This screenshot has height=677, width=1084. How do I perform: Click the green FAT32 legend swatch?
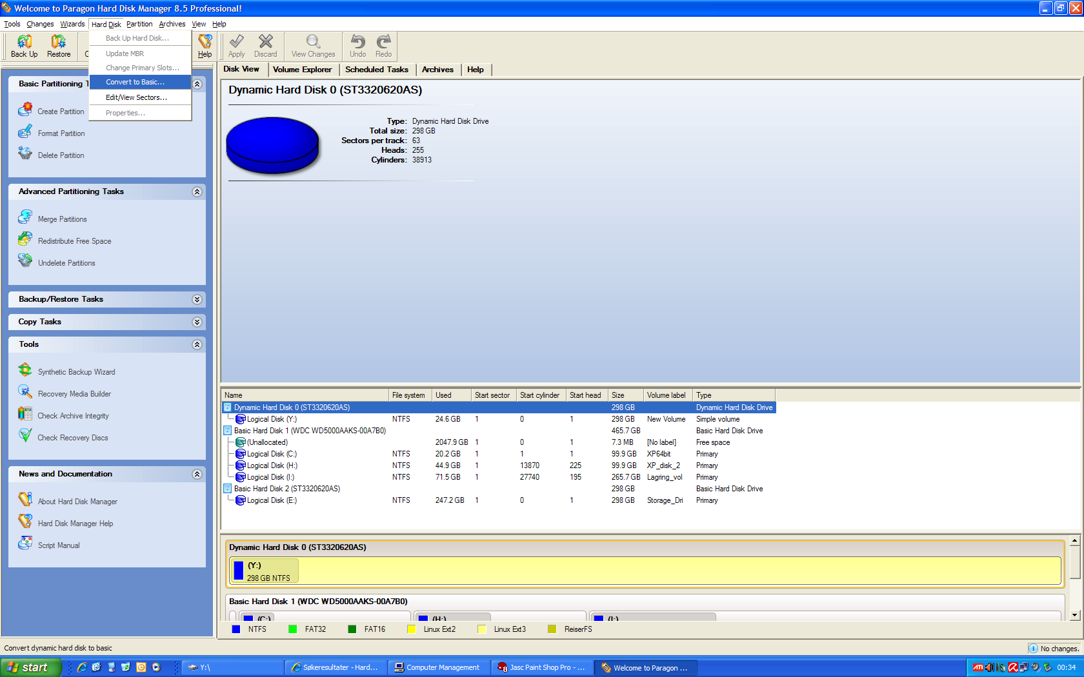(x=293, y=629)
